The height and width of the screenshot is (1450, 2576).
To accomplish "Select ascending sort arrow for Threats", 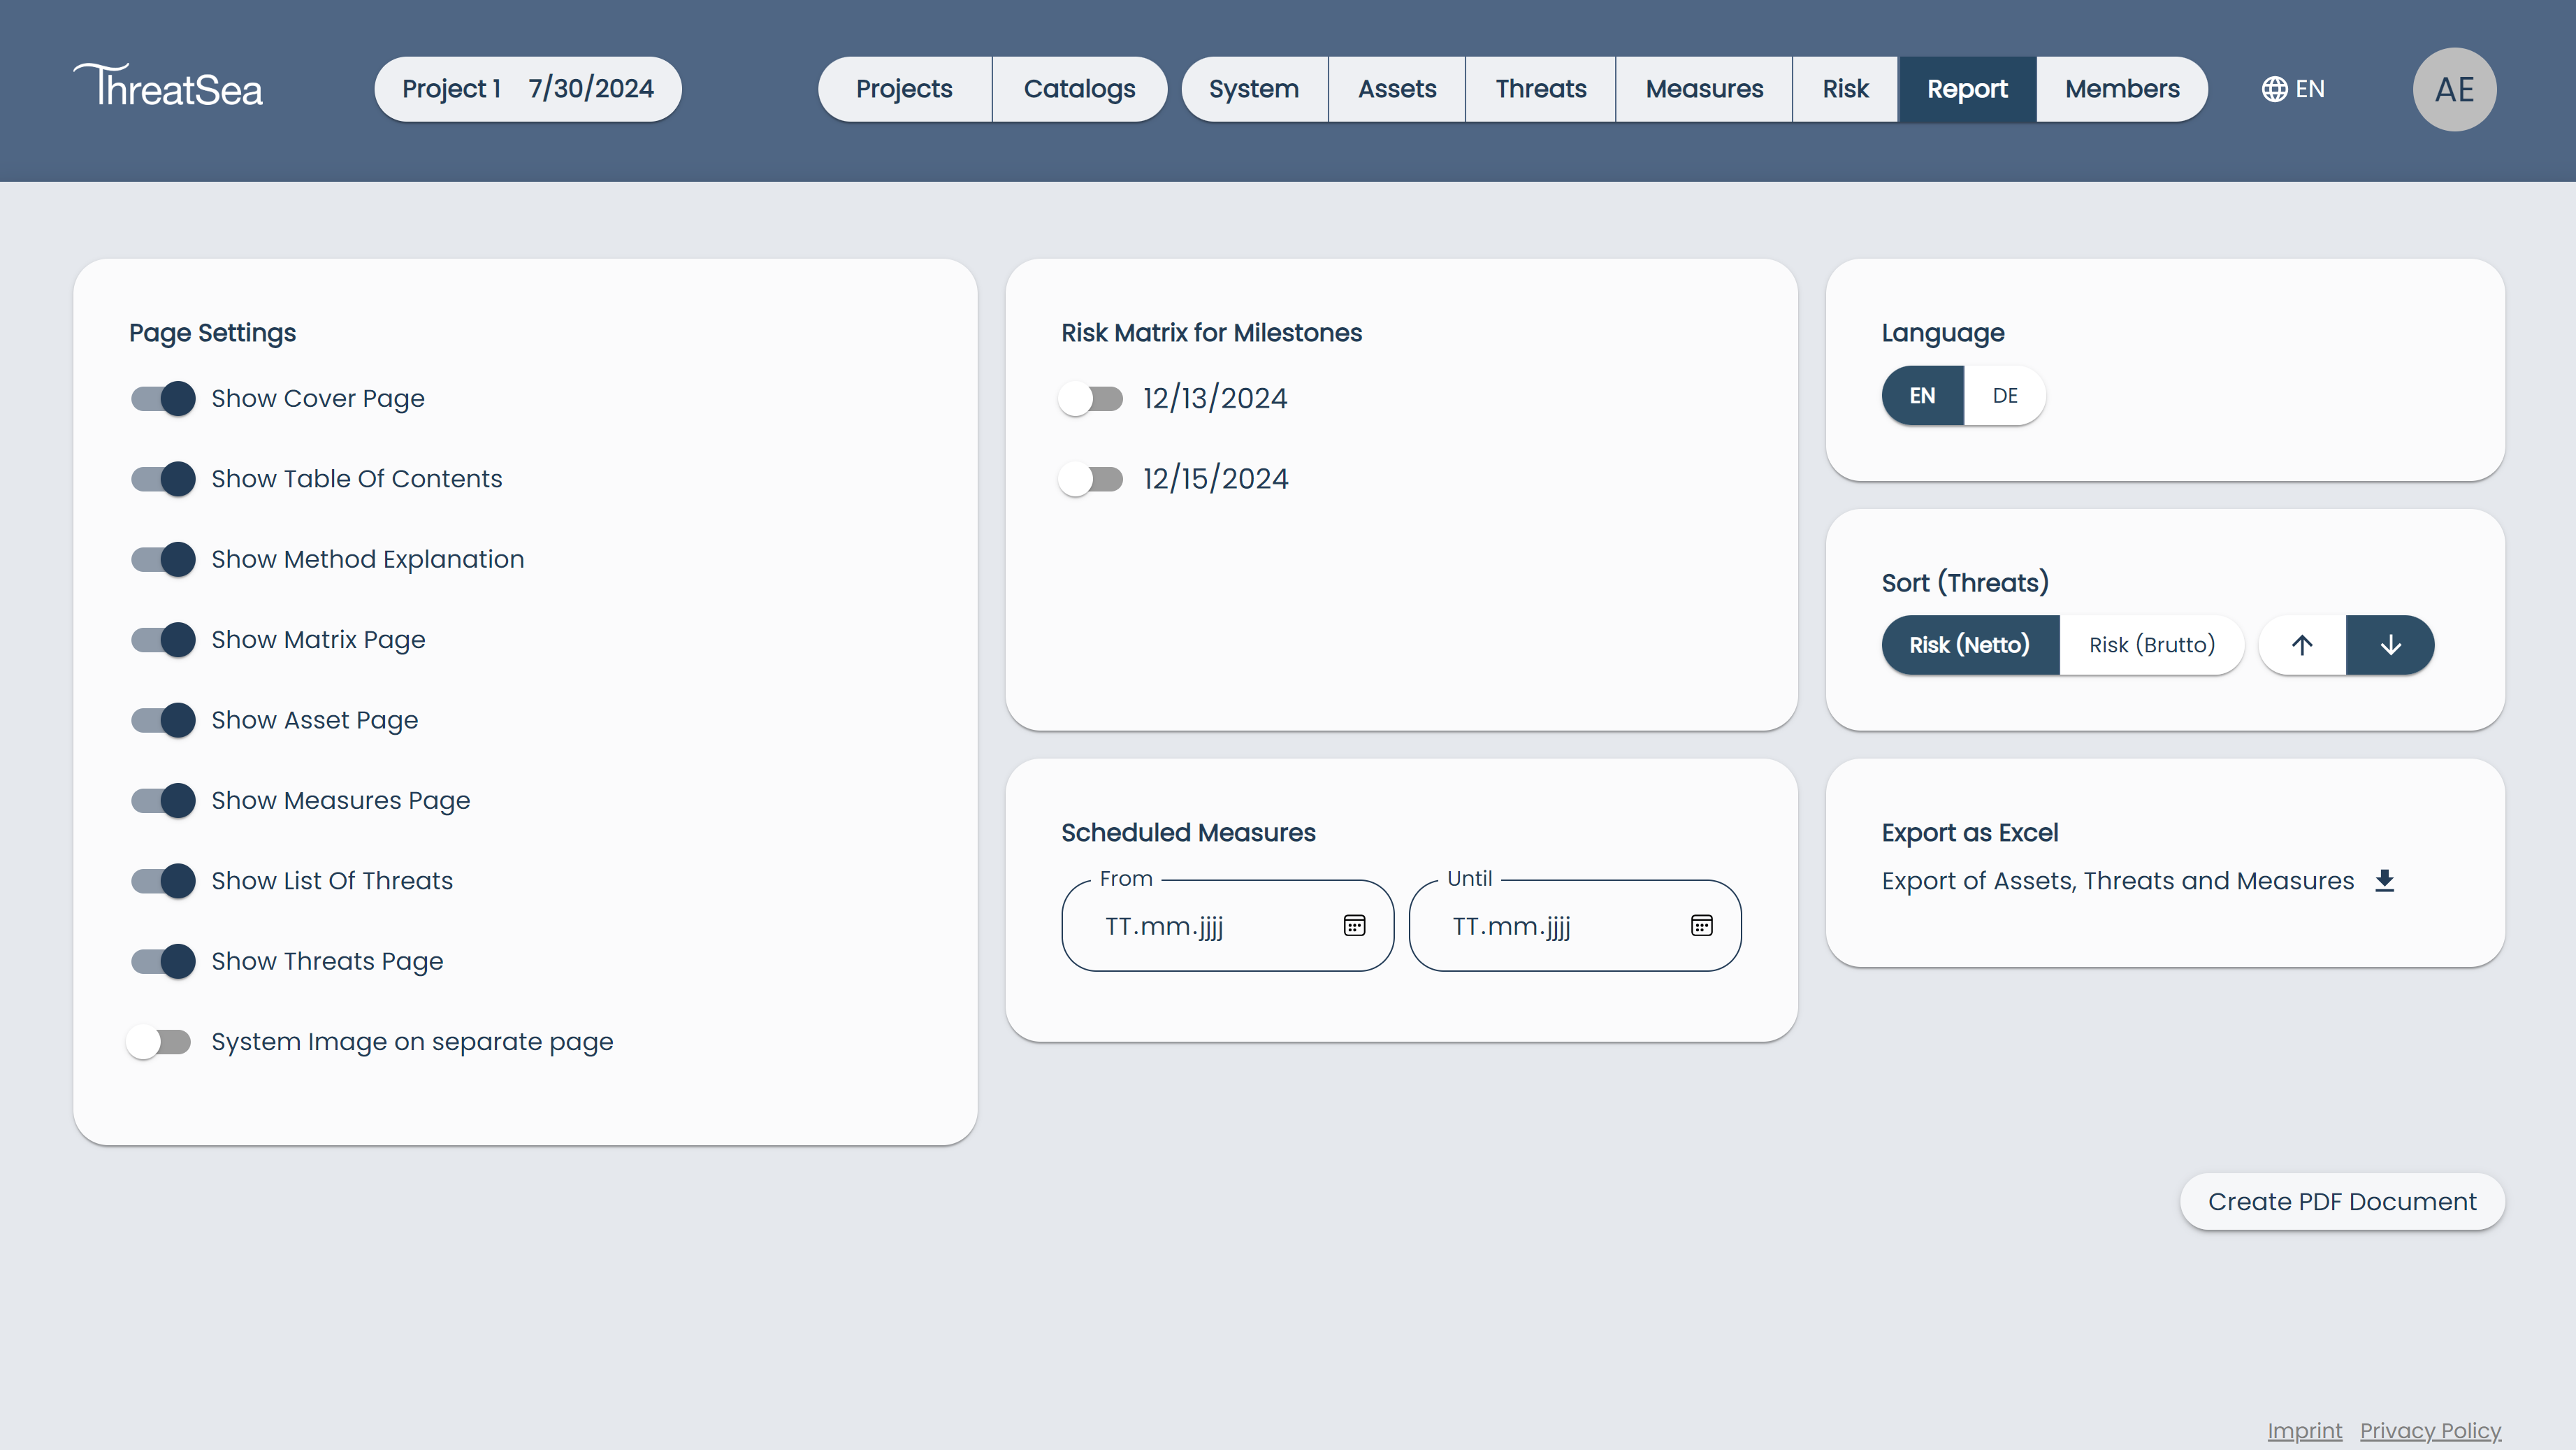I will click(2302, 645).
